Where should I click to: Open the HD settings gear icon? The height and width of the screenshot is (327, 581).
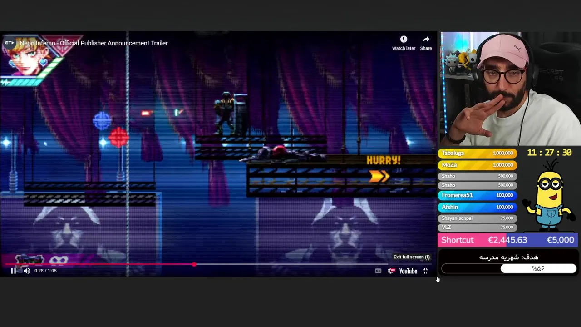tap(391, 271)
